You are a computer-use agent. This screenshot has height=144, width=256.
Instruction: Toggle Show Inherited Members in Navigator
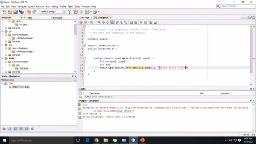click(x=4, y=129)
